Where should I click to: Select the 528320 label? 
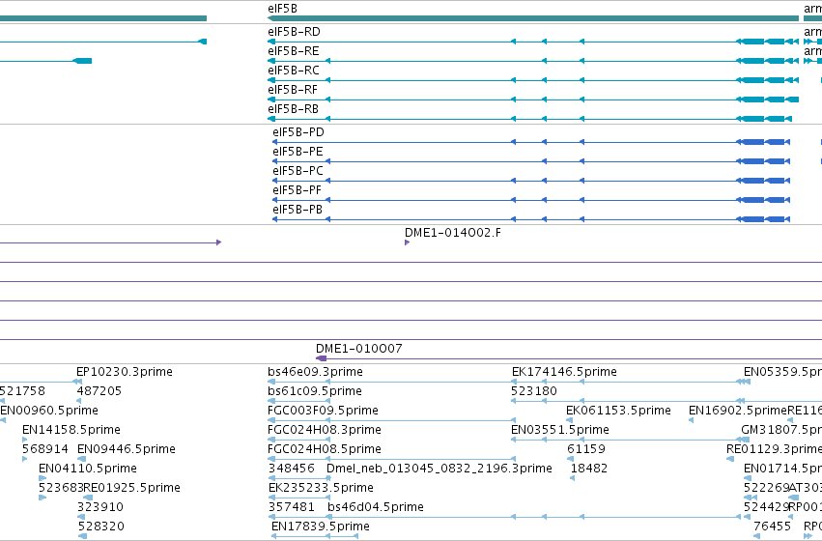point(101,527)
